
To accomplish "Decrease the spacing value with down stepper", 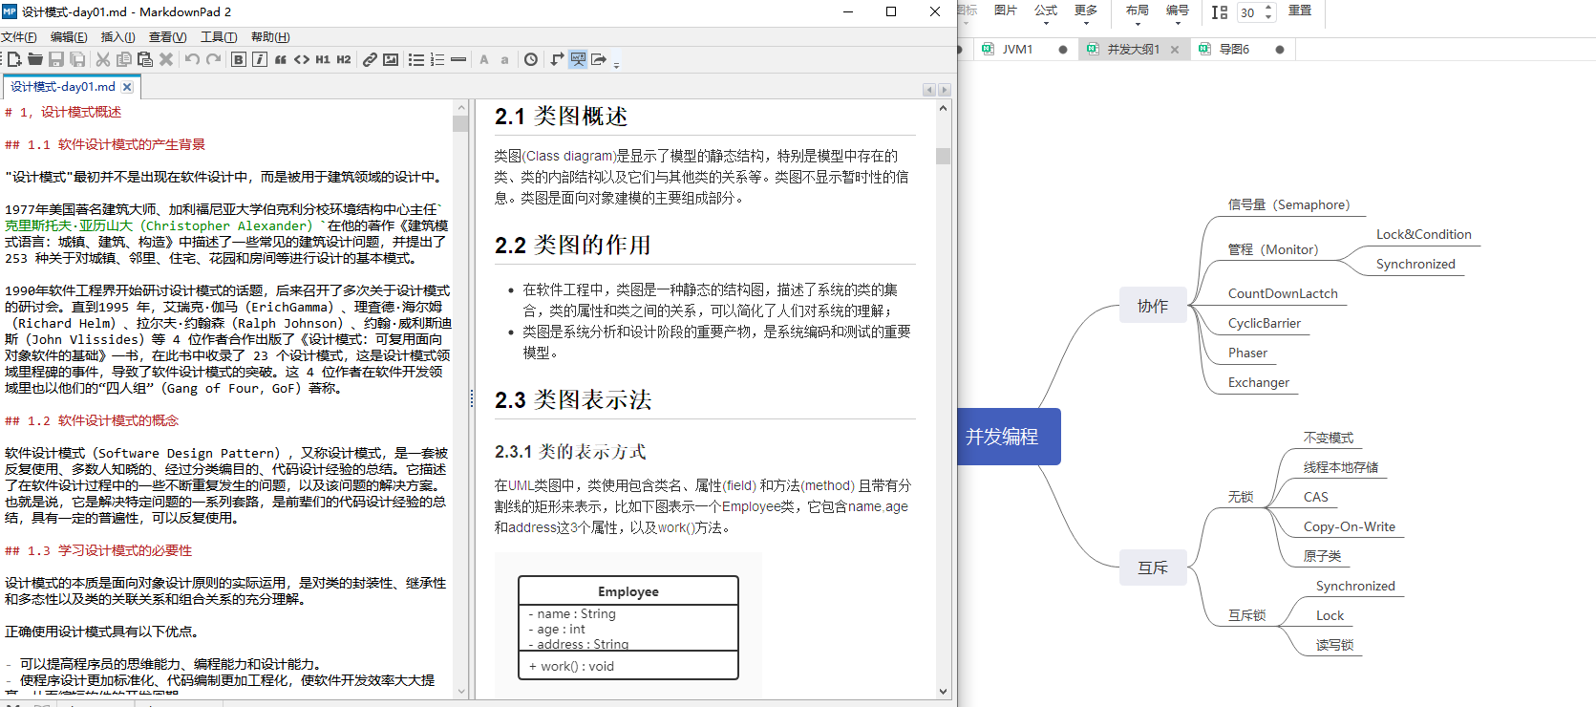I will tap(1268, 17).
